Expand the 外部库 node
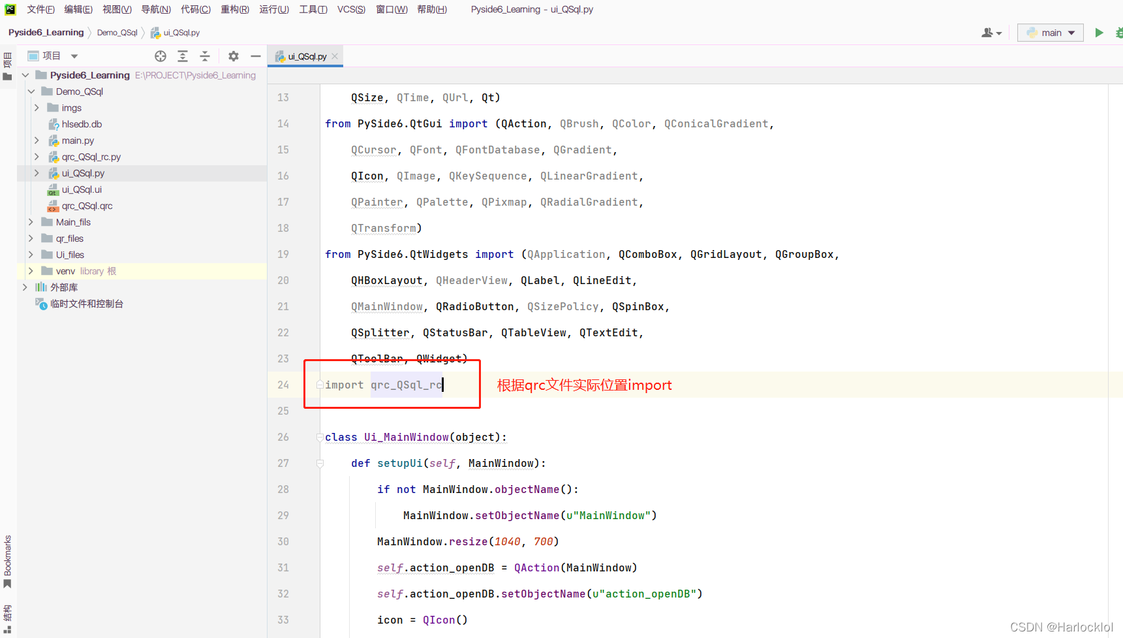This screenshot has height=638, width=1123. pyautogui.click(x=25, y=287)
